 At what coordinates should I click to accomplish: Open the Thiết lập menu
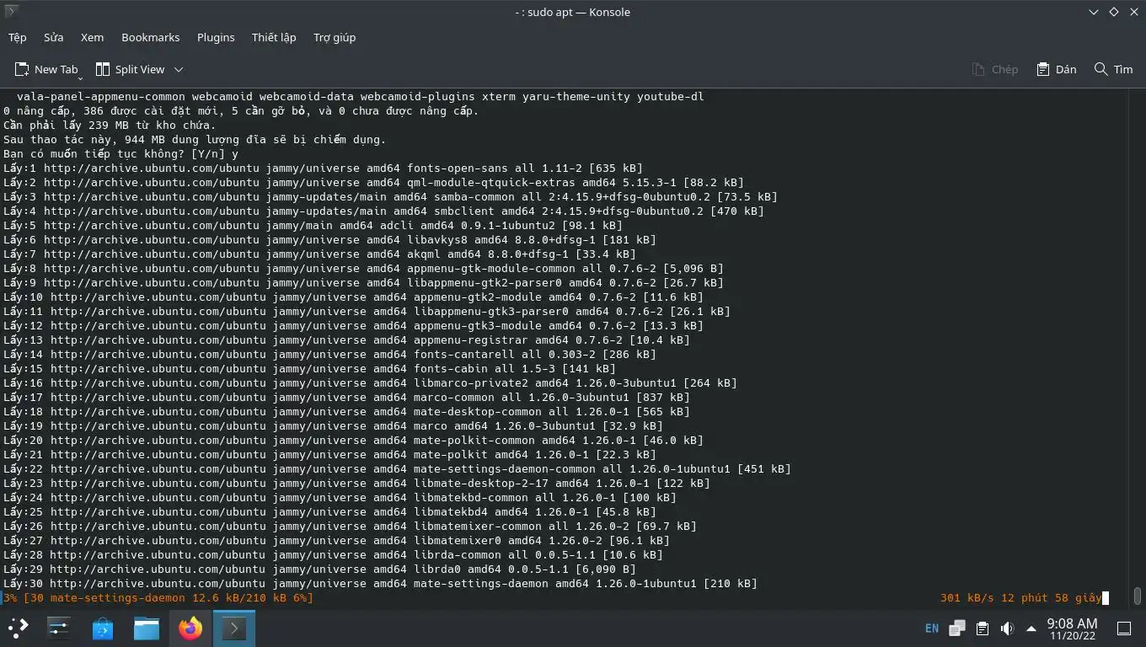[x=274, y=37]
